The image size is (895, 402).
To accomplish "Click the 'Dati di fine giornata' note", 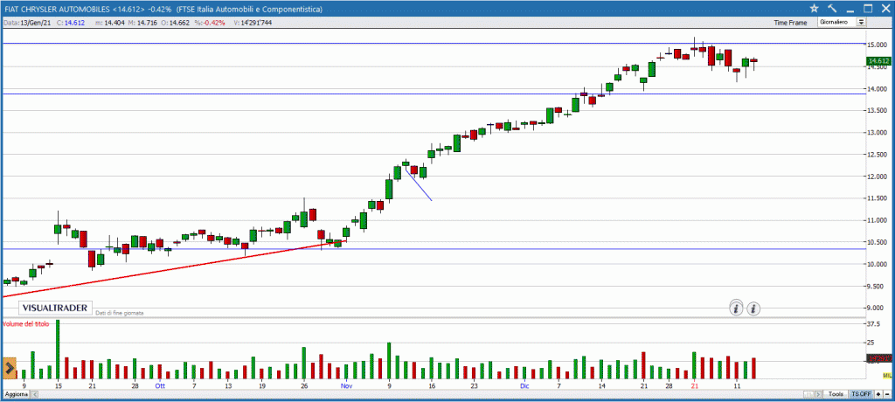I will click(119, 313).
